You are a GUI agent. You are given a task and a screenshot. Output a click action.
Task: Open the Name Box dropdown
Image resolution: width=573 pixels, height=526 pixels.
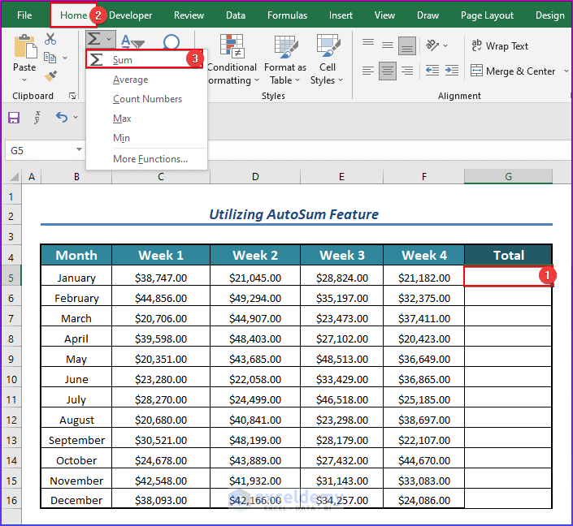click(x=79, y=149)
